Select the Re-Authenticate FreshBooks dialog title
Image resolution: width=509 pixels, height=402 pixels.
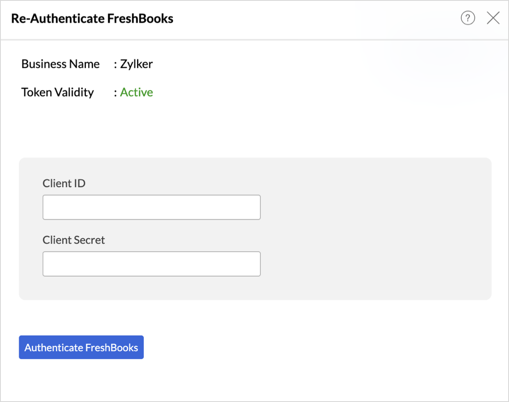click(92, 19)
